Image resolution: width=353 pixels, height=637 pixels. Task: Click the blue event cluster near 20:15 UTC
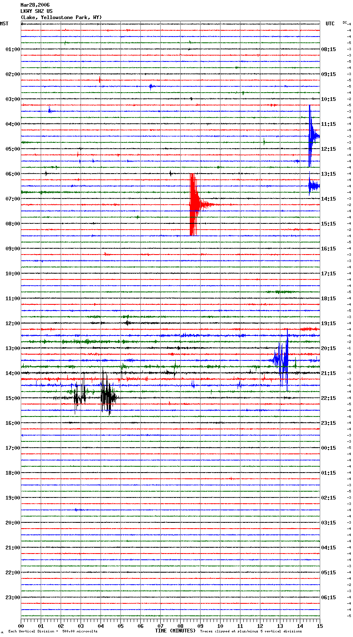click(283, 360)
